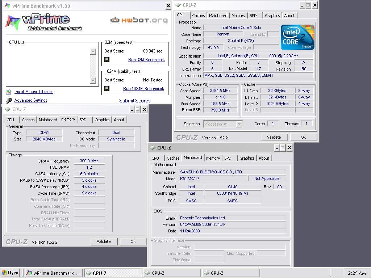This screenshot has height=278, width=371.
Task: Open Caches tab in CPU window
Action: 198,16
